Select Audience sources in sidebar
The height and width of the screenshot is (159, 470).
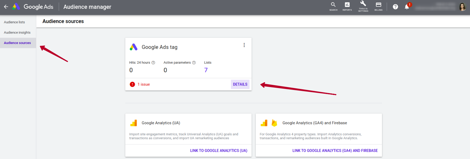[x=18, y=43]
